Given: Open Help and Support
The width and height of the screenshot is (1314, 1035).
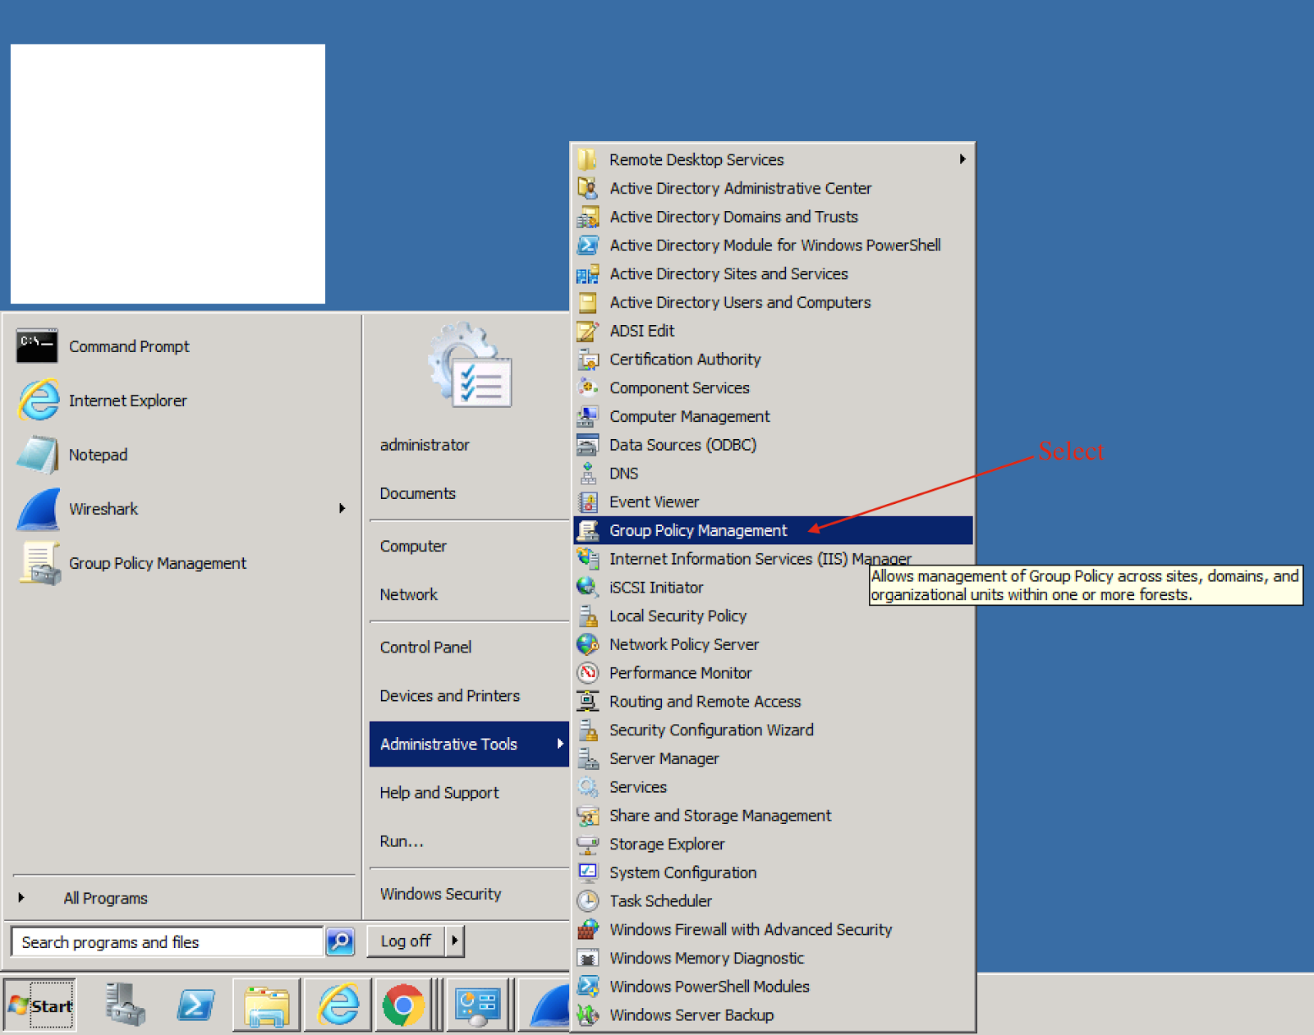Looking at the screenshot, I should (439, 792).
